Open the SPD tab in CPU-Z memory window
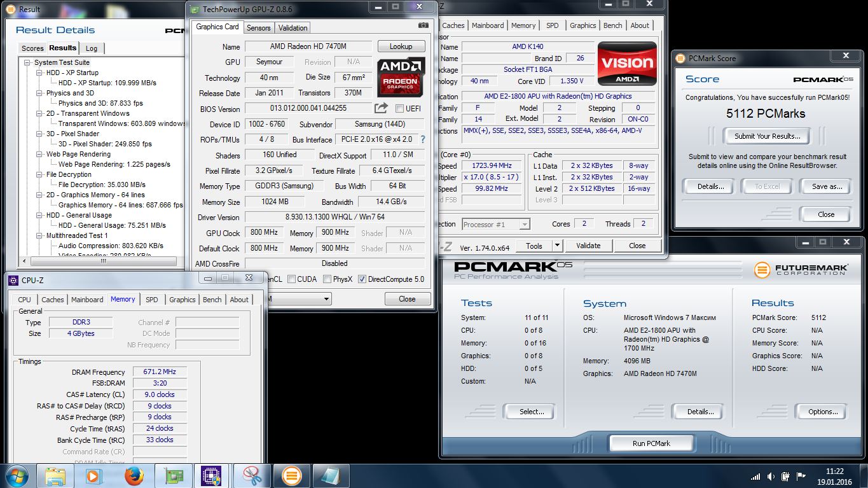Viewport: 868px width, 488px height. (151, 300)
